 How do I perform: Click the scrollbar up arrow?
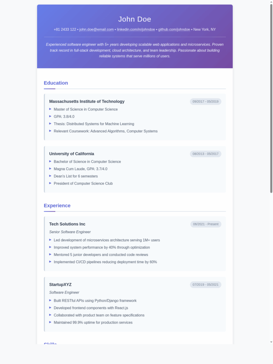pos(271,2)
